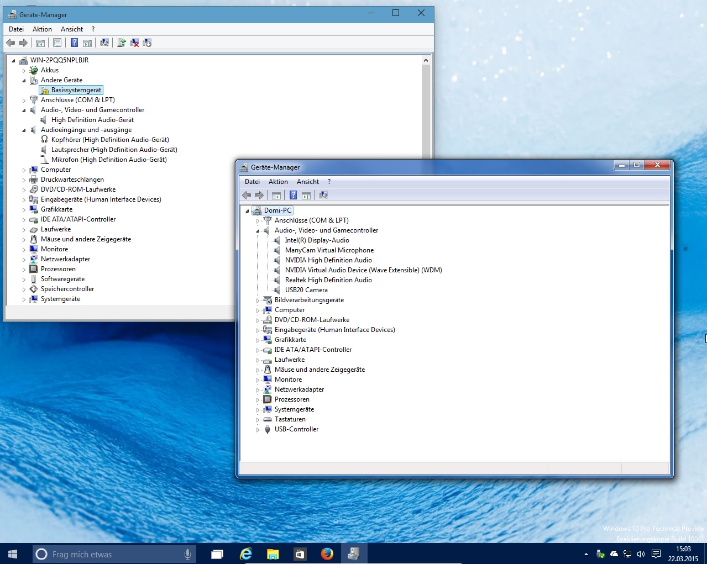The width and height of the screenshot is (707, 564).
Task: Expand Tastaturen node in Domi-PC window
Action: tap(258, 420)
